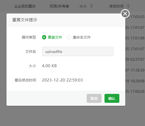The height and width of the screenshot is (126, 145).
Task: Close the duplicate file dialog with X icon
Action: point(125,14)
